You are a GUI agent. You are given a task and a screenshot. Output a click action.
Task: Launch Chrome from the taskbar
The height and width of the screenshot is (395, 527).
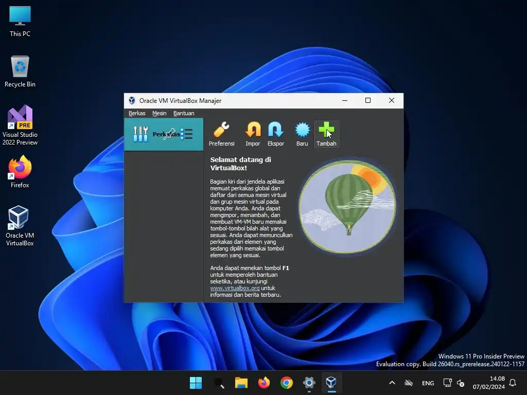click(x=286, y=383)
